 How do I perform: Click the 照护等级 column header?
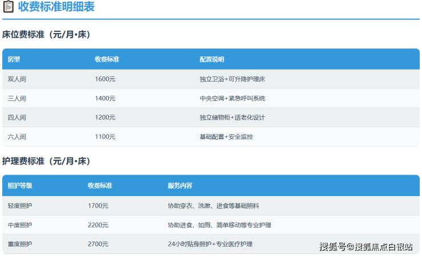tap(20, 186)
